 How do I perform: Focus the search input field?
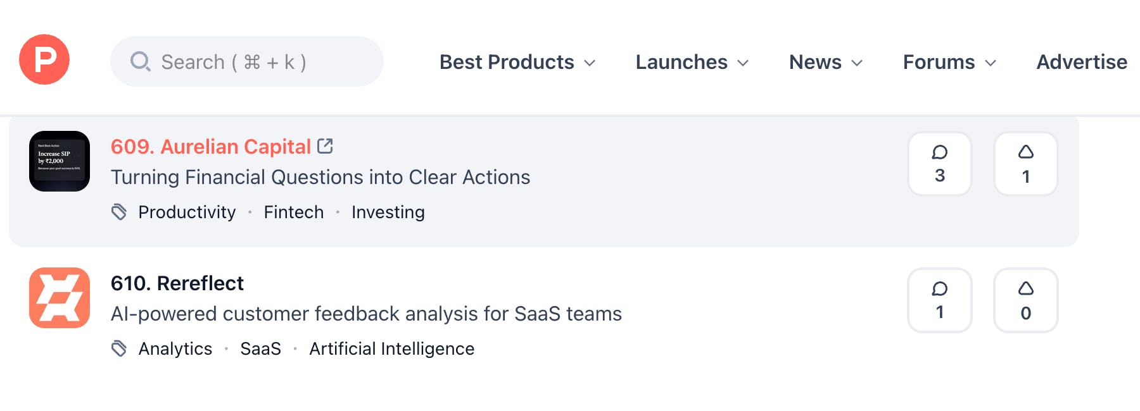tap(253, 62)
